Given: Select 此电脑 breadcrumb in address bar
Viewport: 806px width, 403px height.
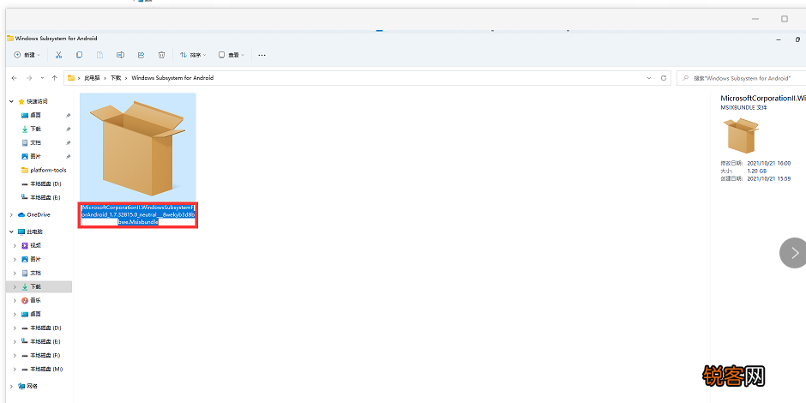Looking at the screenshot, I should (92, 78).
